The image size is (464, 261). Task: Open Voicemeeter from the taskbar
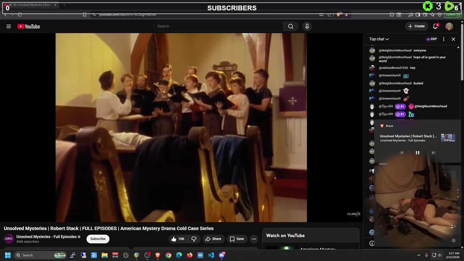coord(115,255)
